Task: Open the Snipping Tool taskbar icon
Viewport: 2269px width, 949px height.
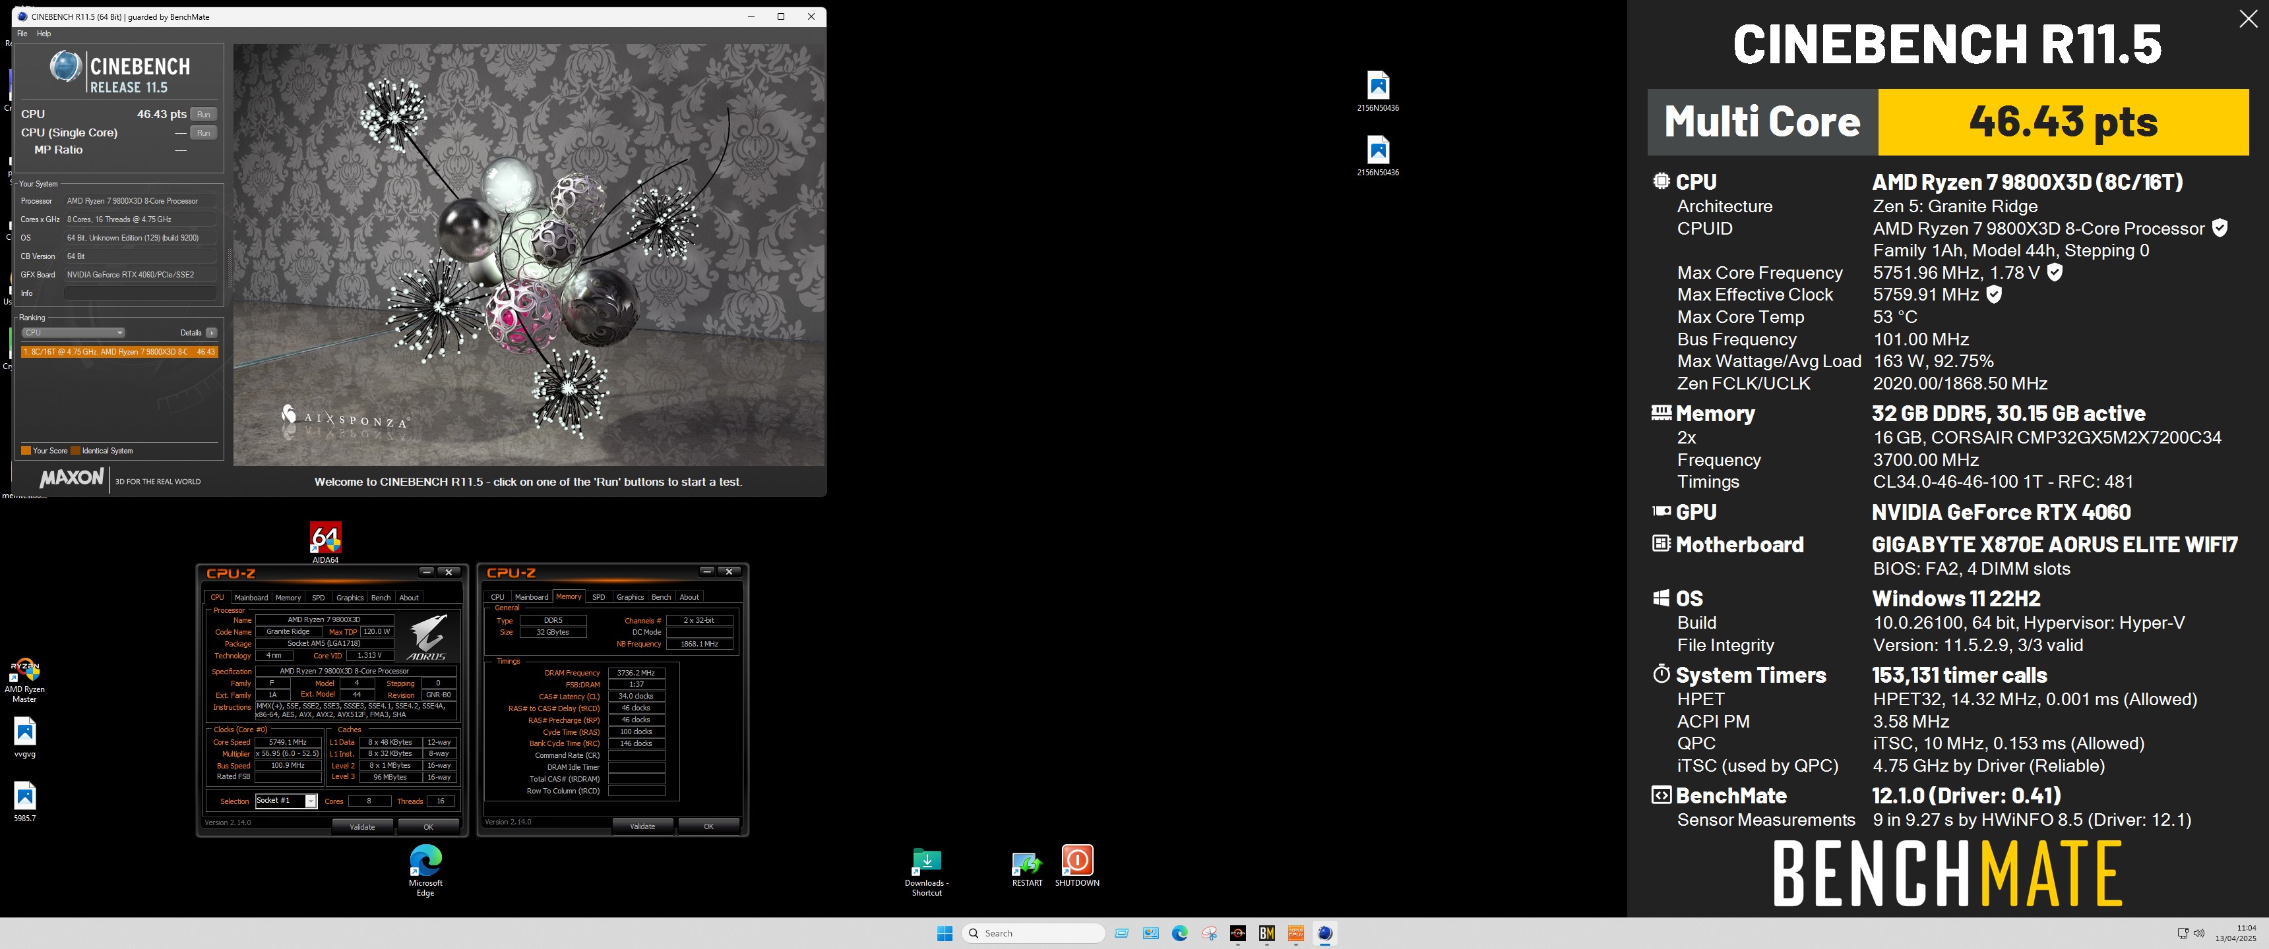Action: point(1208,933)
